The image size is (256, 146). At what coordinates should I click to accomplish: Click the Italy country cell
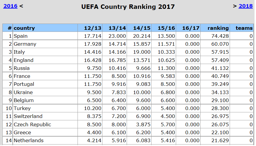pyautogui.click(x=19, y=52)
